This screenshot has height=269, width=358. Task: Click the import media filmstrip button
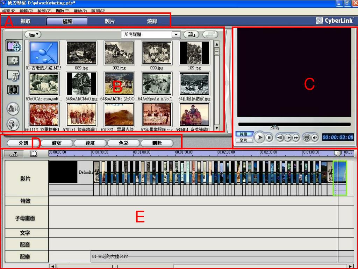pyautogui.click(x=191, y=35)
